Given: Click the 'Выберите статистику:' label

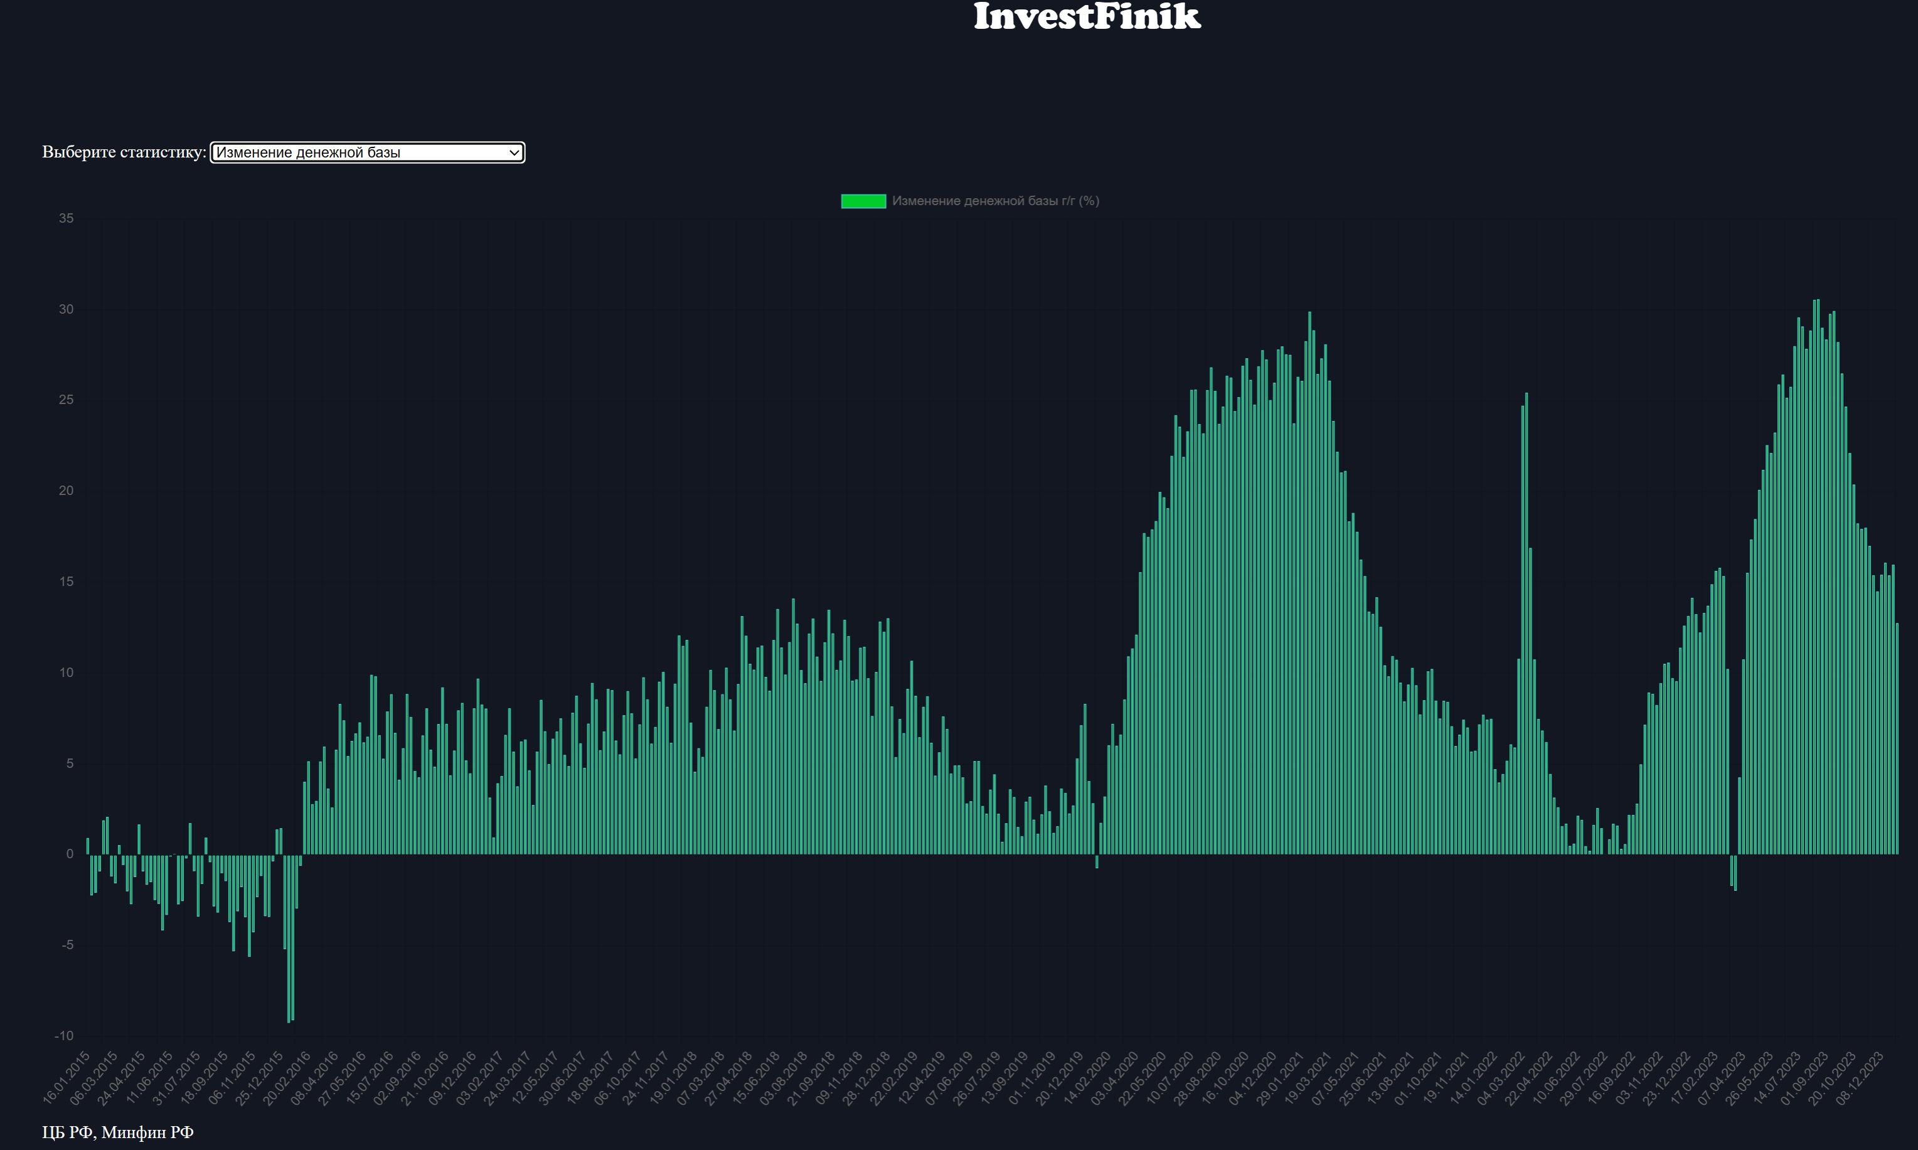Looking at the screenshot, I should (124, 152).
